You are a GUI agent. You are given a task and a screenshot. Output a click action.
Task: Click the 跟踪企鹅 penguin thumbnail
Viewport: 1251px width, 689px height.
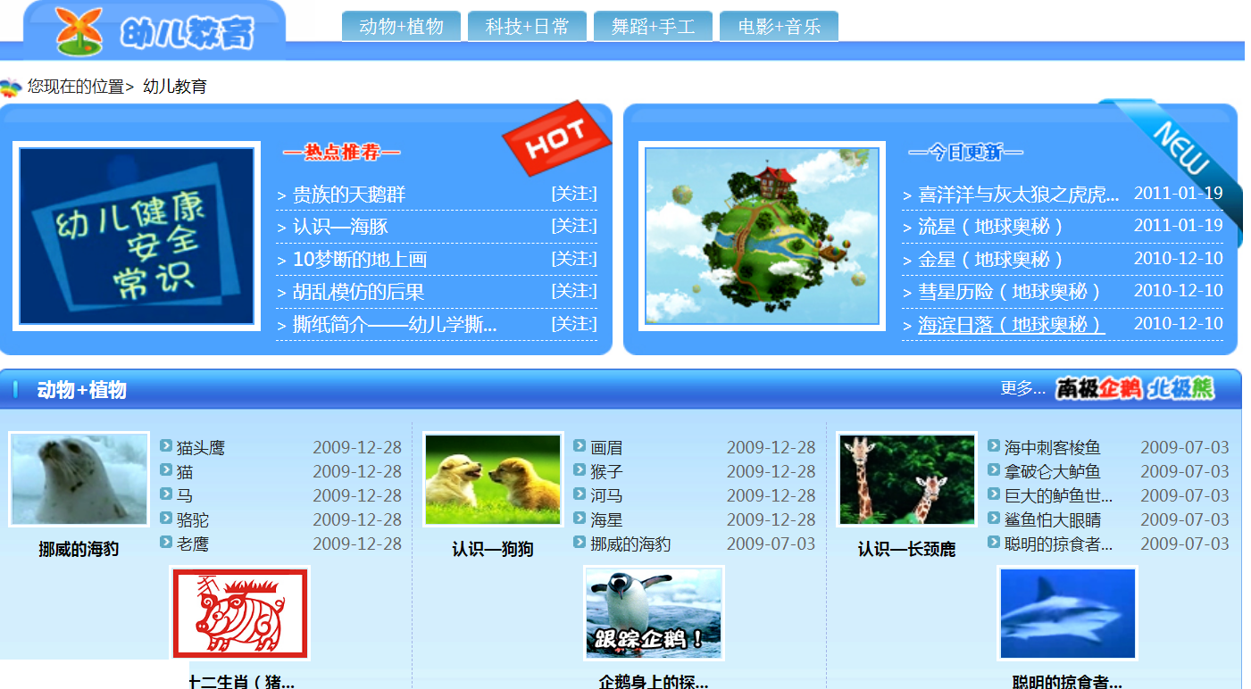[654, 613]
